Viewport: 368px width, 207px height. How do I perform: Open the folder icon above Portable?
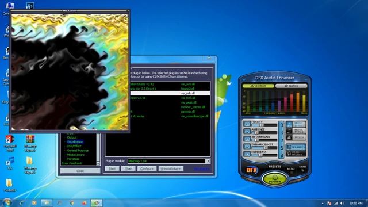(30, 165)
